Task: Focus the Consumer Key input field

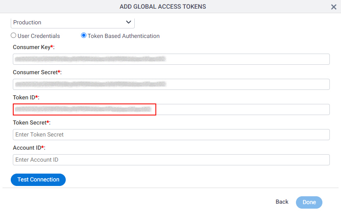Action: (171, 59)
